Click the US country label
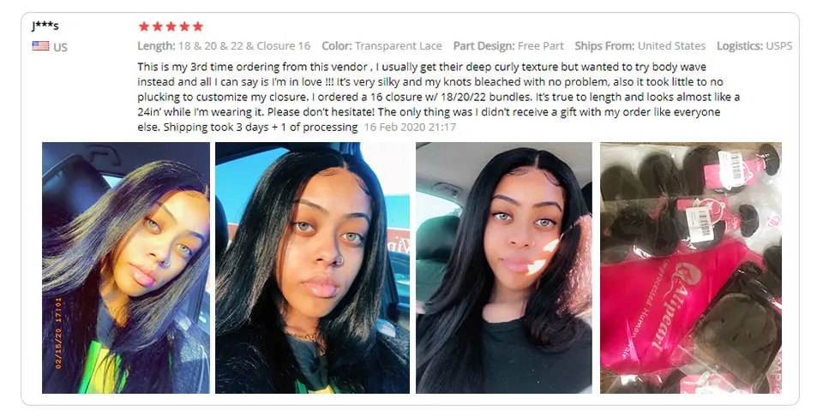Image resolution: width=823 pixels, height=416 pixels. pos(60,47)
